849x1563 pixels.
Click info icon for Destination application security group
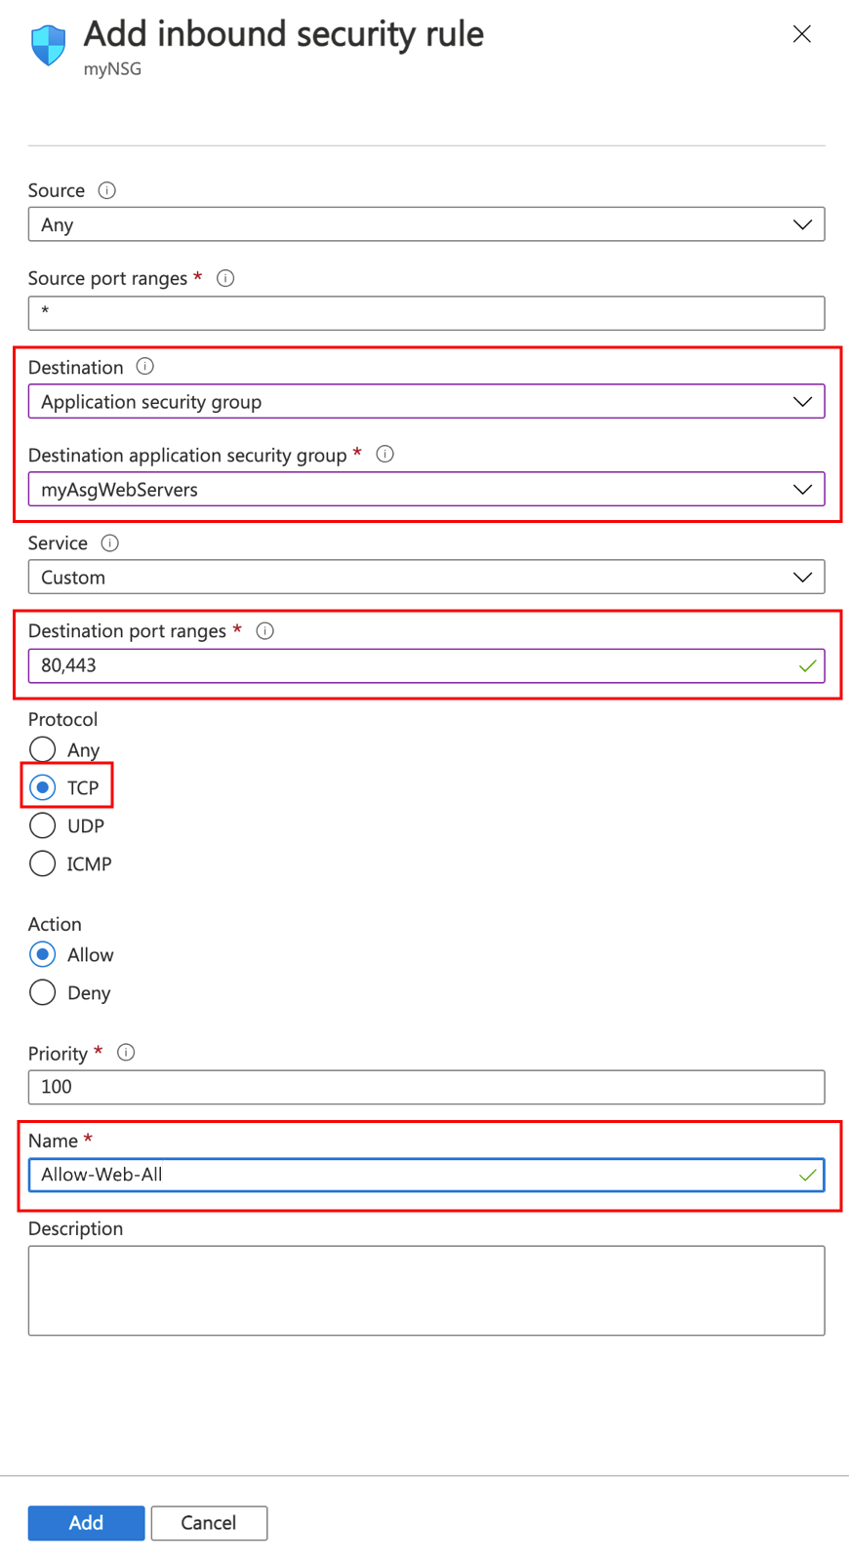pyautogui.click(x=385, y=454)
